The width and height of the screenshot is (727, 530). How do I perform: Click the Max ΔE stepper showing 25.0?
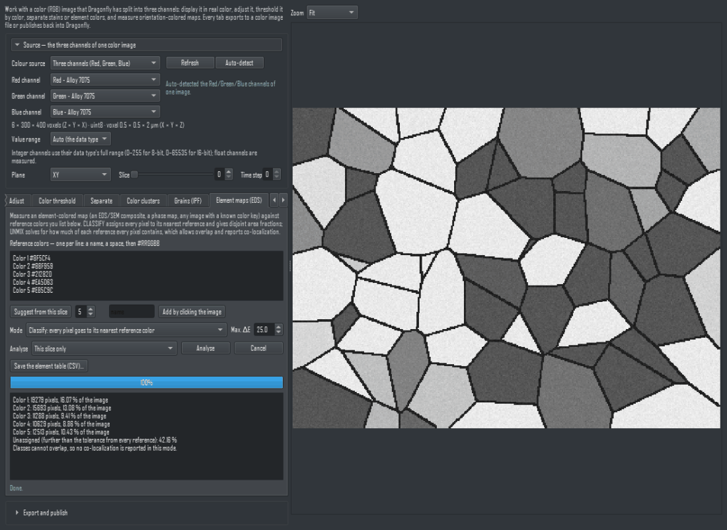268,330
